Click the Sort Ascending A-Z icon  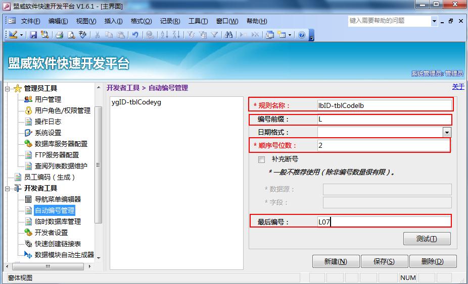(164, 35)
